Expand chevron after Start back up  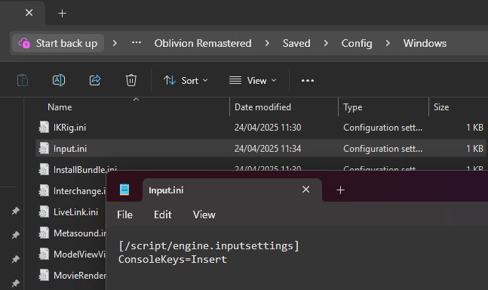tap(115, 43)
